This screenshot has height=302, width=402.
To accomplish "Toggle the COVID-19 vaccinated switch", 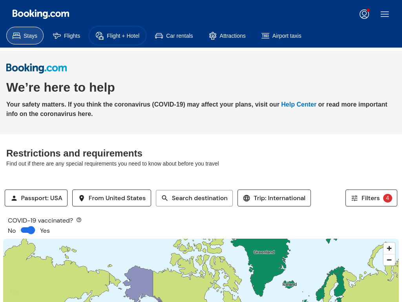I will [28, 230].
